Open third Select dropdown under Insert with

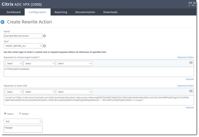pos(74,92)
